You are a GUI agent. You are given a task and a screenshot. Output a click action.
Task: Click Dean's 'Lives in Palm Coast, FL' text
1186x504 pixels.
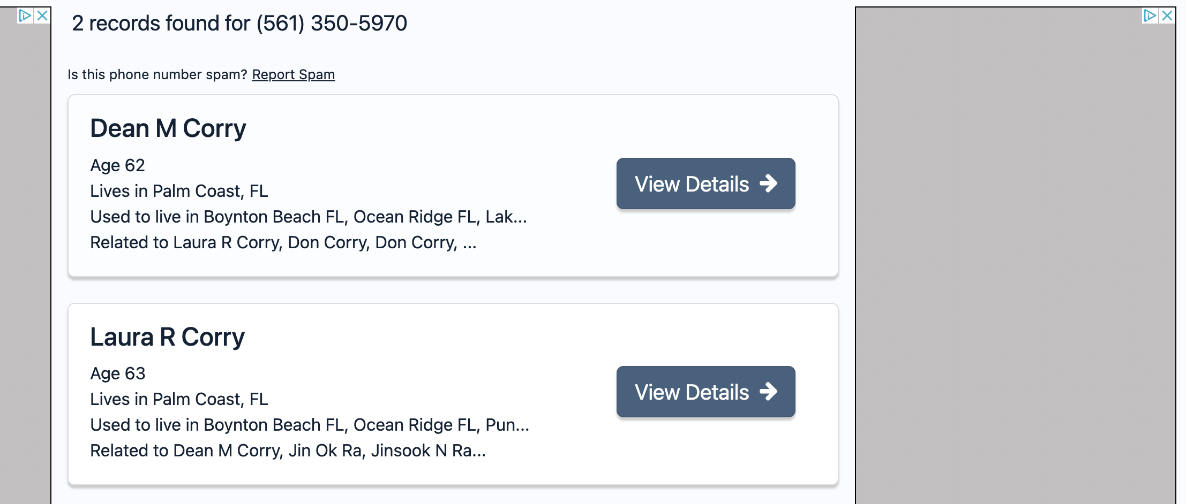coord(179,191)
